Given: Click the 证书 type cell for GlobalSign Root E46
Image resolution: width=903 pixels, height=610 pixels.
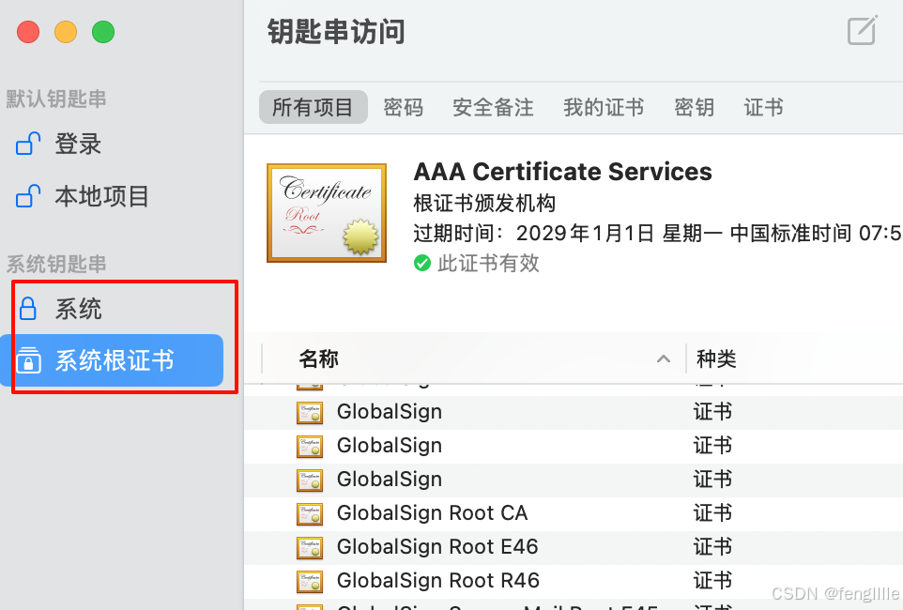Looking at the screenshot, I should 712,546.
